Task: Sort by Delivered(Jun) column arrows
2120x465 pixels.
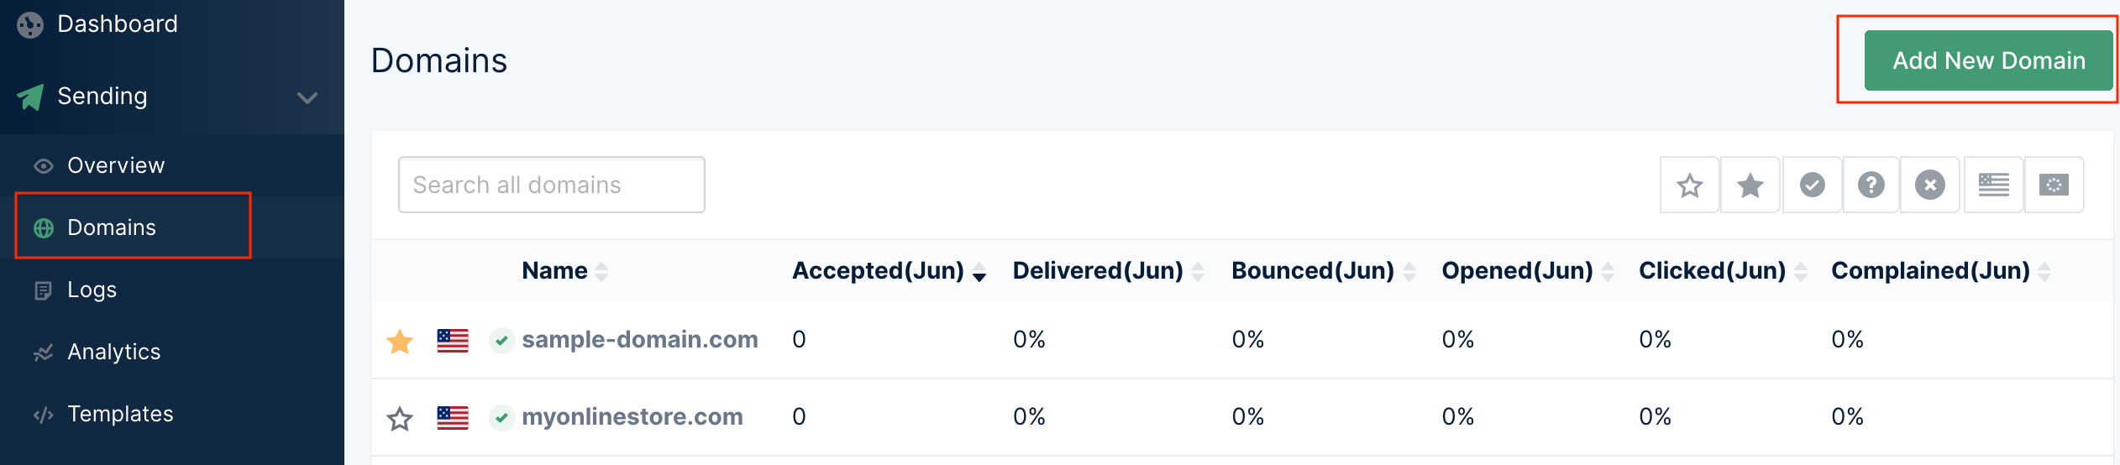Action: (1198, 271)
